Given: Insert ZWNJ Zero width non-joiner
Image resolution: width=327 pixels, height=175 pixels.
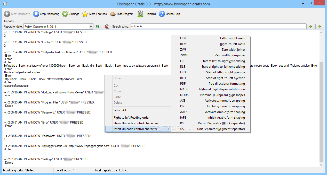Looking at the screenshot, I should (211, 55).
